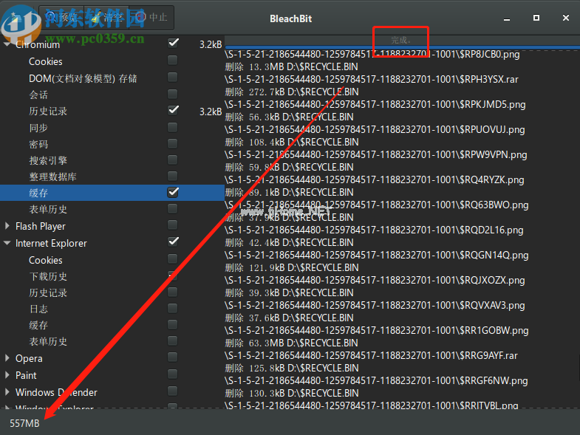Collapse the Internet Explorer tree node

point(8,243)
